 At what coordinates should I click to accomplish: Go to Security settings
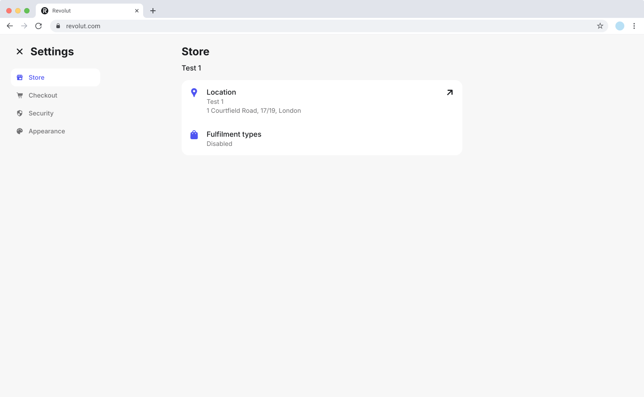[41, 113]
